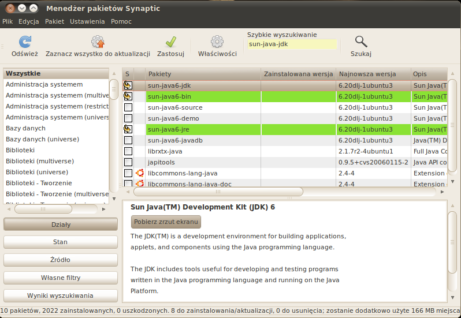Sort by Pakiety column header
The image size is (461, 318).
(x=203, y=74)
